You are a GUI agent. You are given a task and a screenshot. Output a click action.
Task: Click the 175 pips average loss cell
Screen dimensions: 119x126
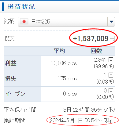(x=59, y=79)
